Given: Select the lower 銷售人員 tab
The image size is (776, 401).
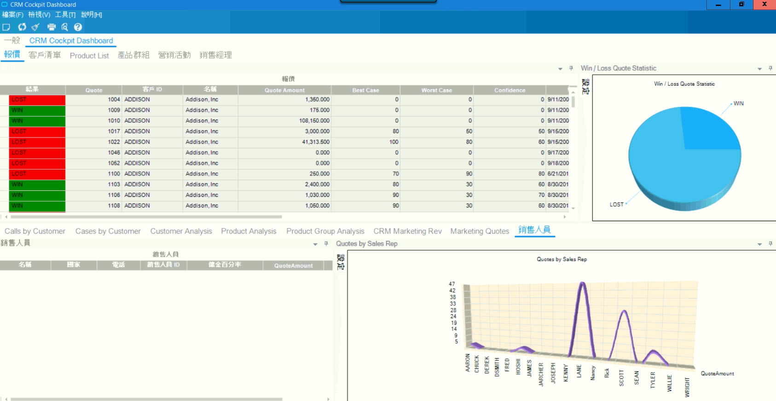Looking at the screenshot, I should pos(534,230).
